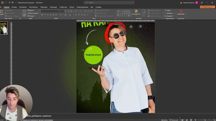Click the pen icon beside the account avatar
This screenshot has width=216, height=121.
(x=202, y=3)
